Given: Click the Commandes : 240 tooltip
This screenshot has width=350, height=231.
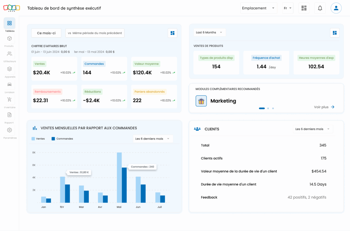Looking at the screenshot, I should pos(143,167).
